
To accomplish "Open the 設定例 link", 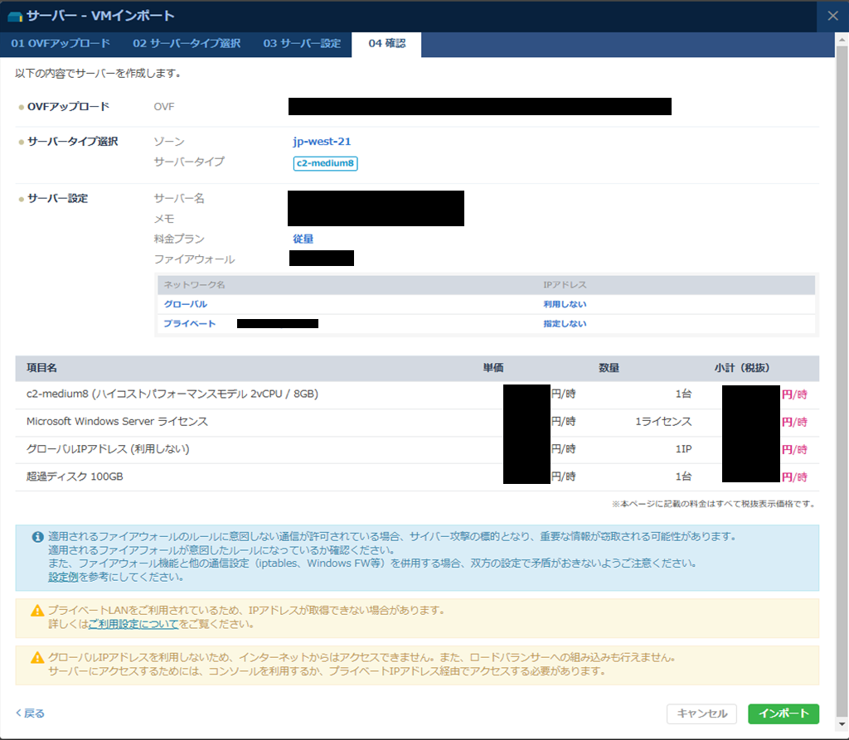I will tap(64, 577).
